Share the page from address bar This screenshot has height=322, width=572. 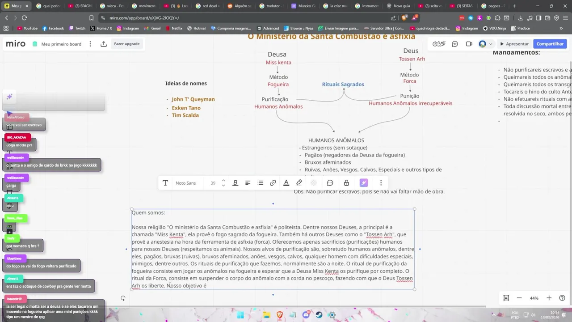pyautogui.click(x=393, y=18)
